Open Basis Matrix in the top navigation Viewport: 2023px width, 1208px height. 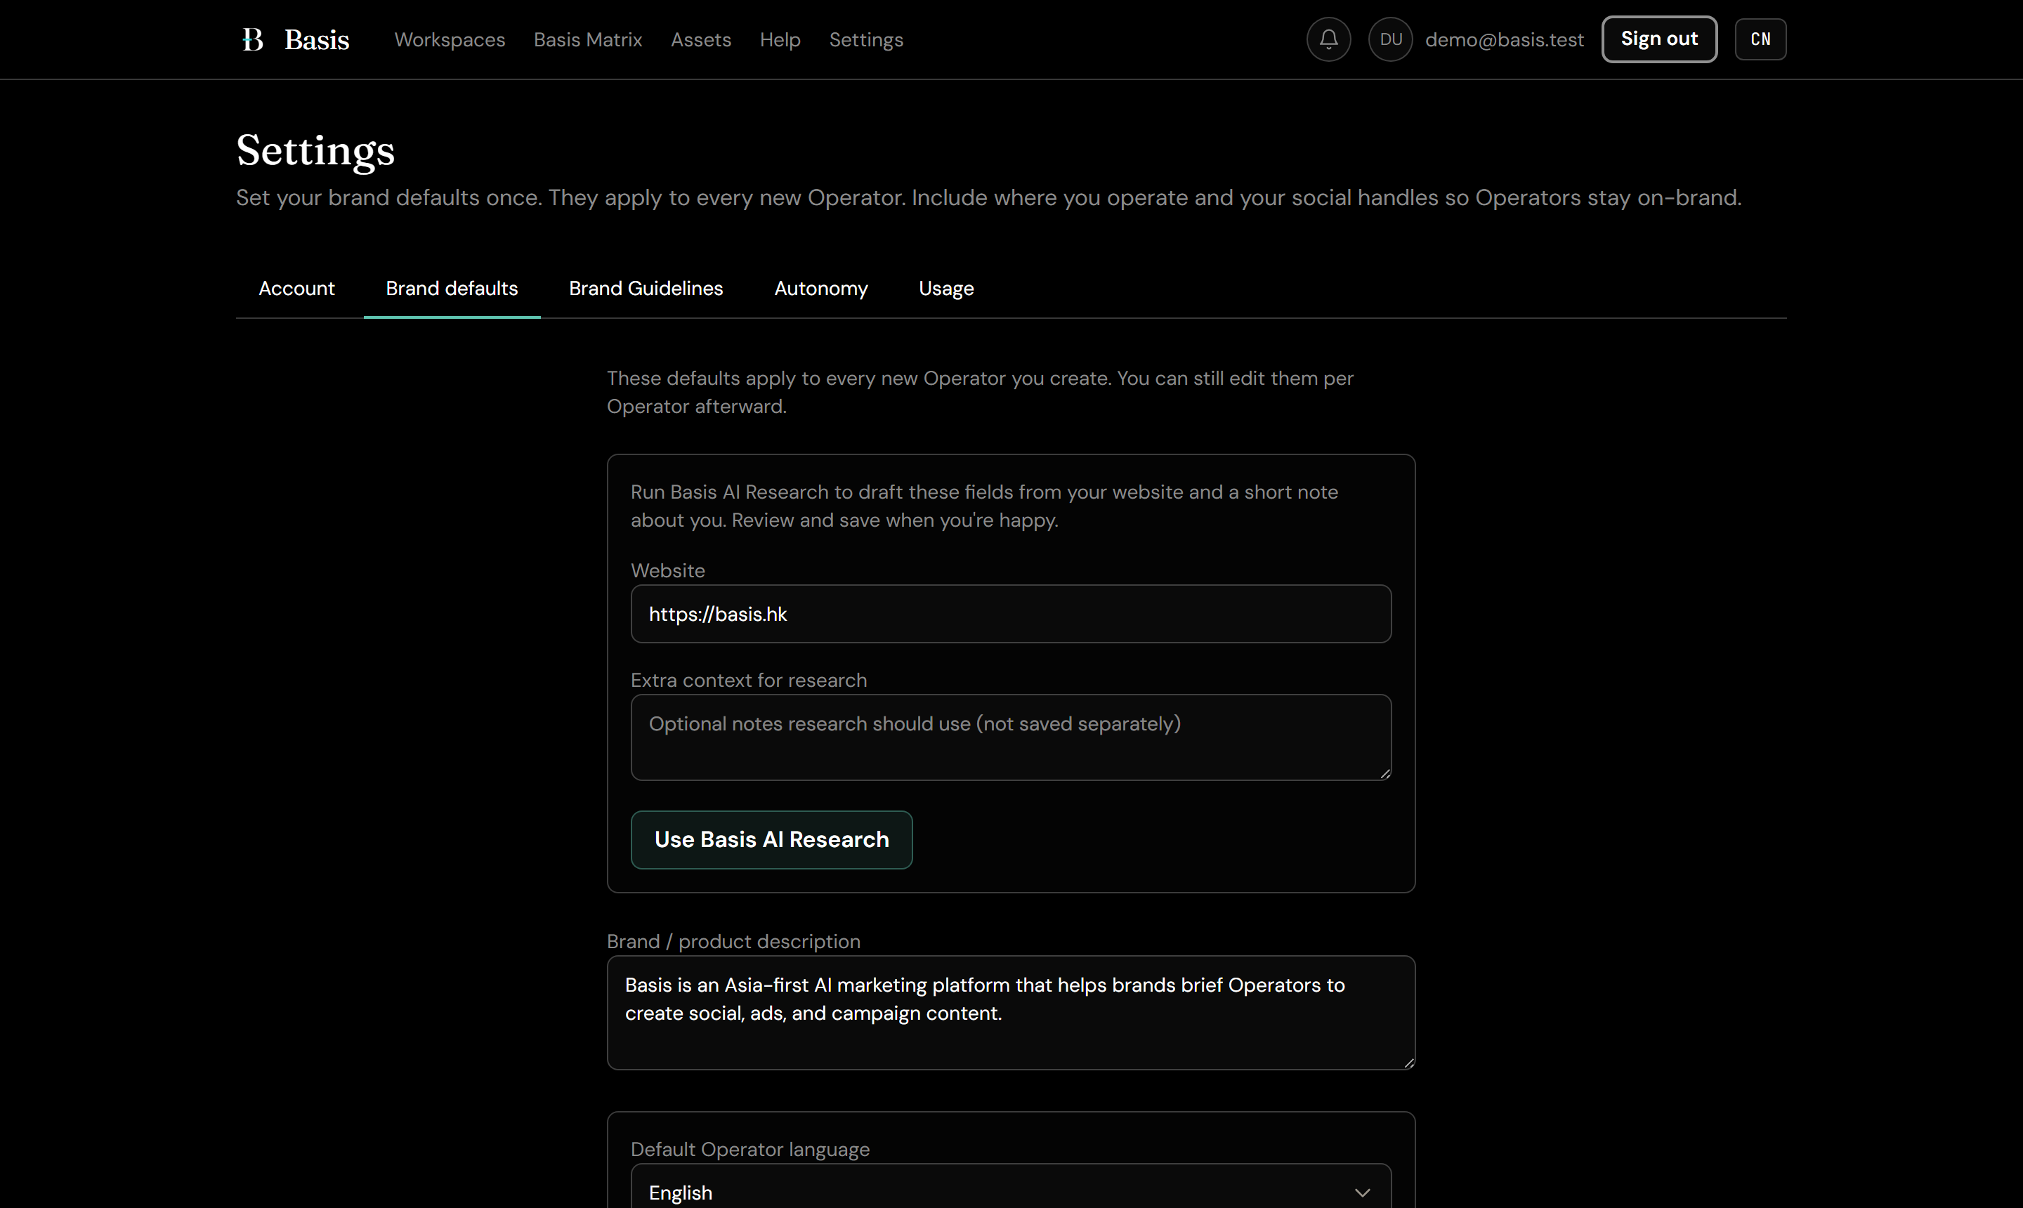point(588,39)
